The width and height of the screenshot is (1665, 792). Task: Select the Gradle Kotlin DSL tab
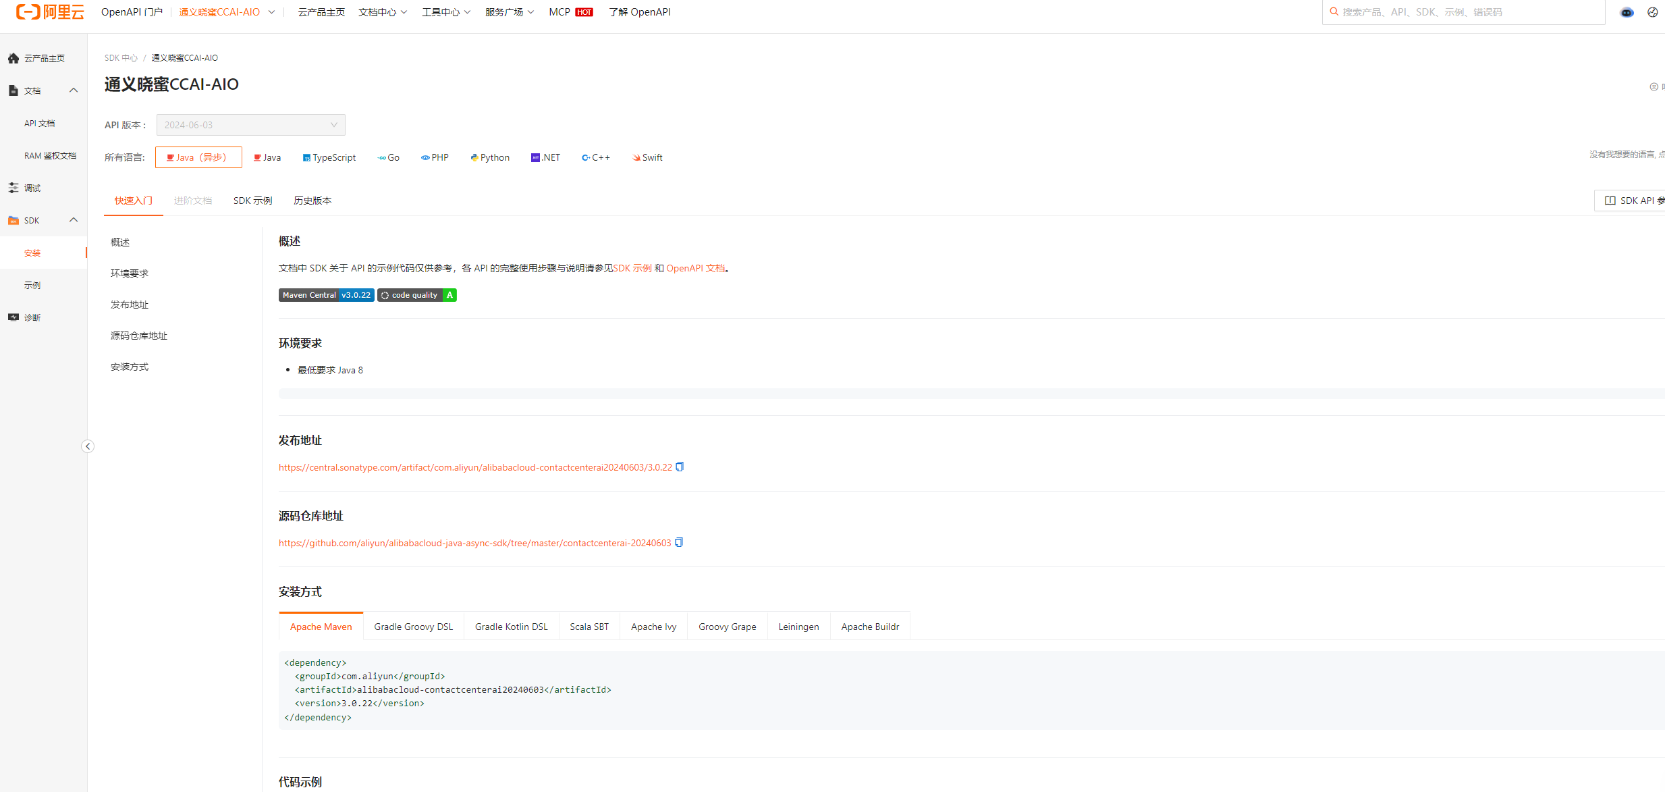point(511,627)
